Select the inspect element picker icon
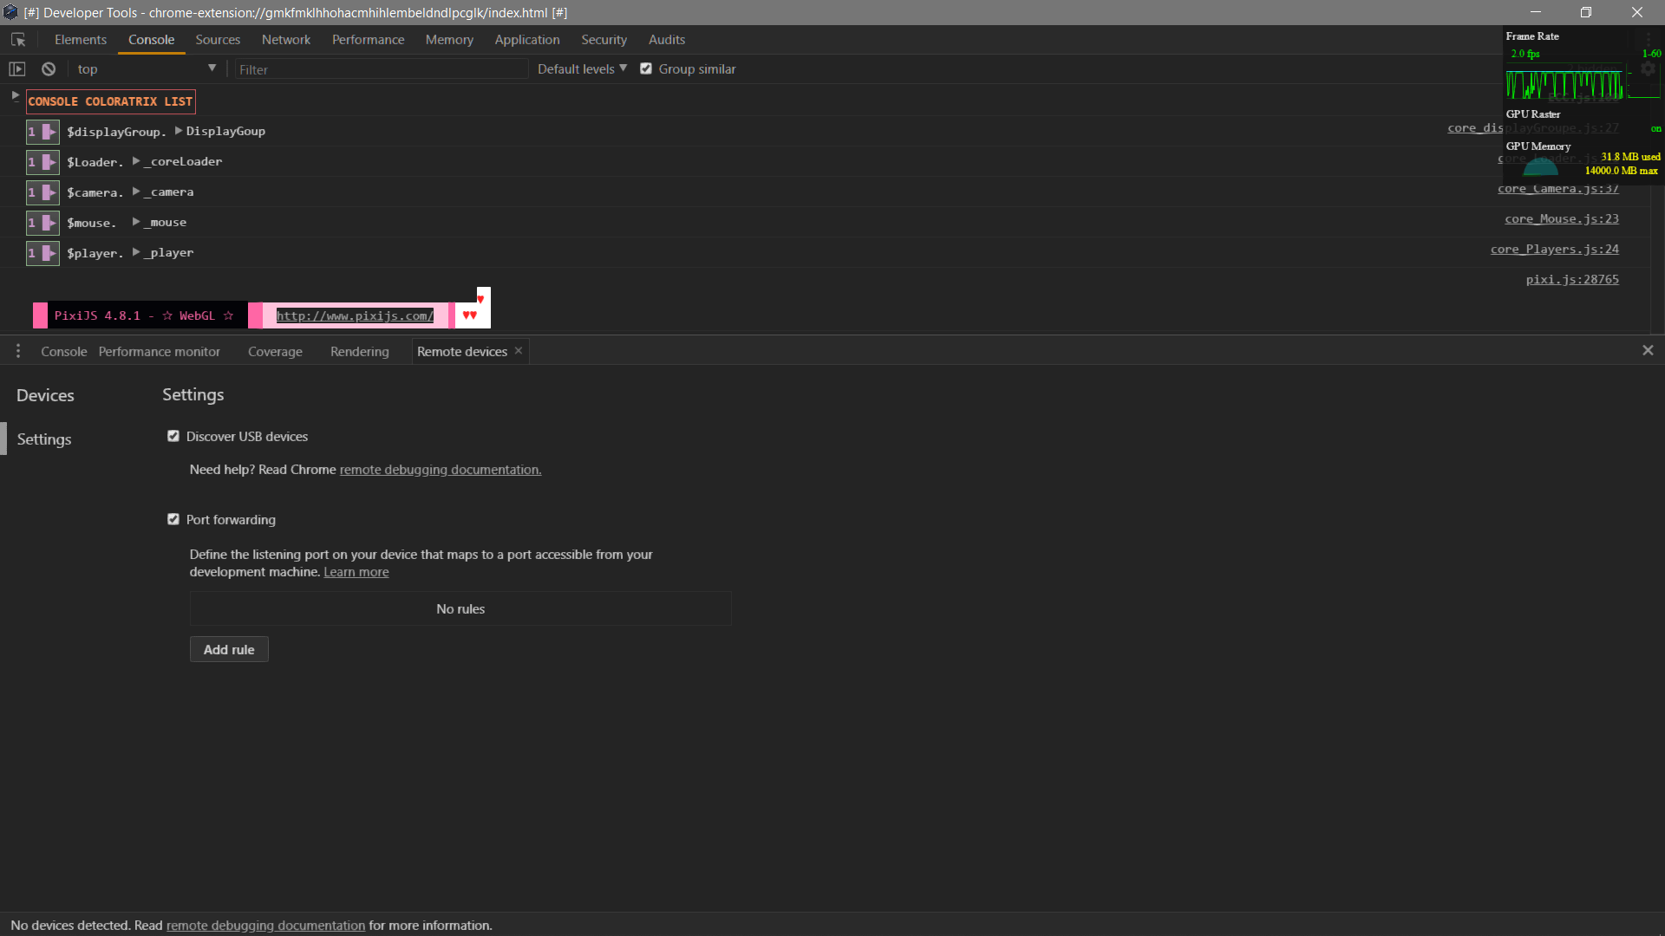Image resolution: width=1665 pixels, height=936 pixels. point(18,40)
